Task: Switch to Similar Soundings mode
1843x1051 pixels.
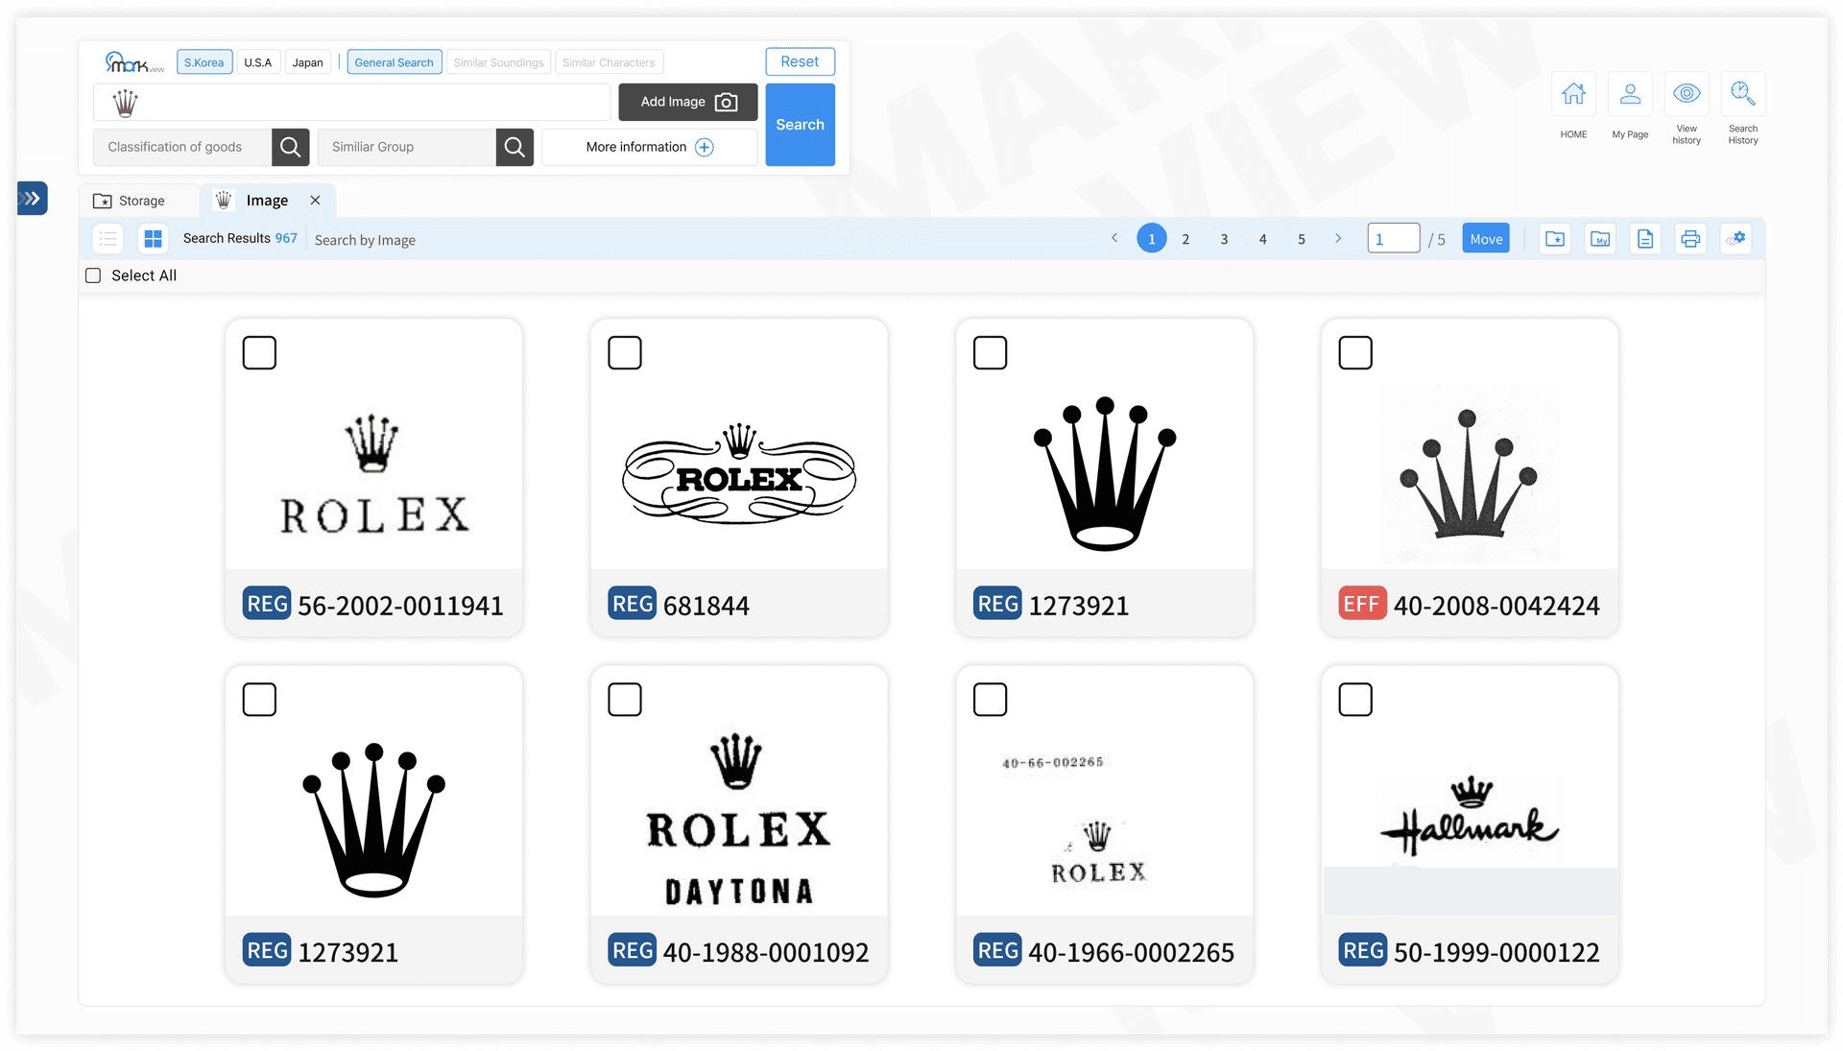Action: click(498, 62)
